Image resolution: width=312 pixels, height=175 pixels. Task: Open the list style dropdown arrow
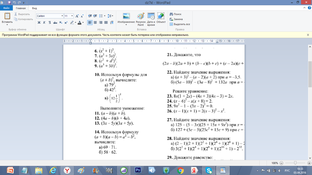click(x=105, y=16)
